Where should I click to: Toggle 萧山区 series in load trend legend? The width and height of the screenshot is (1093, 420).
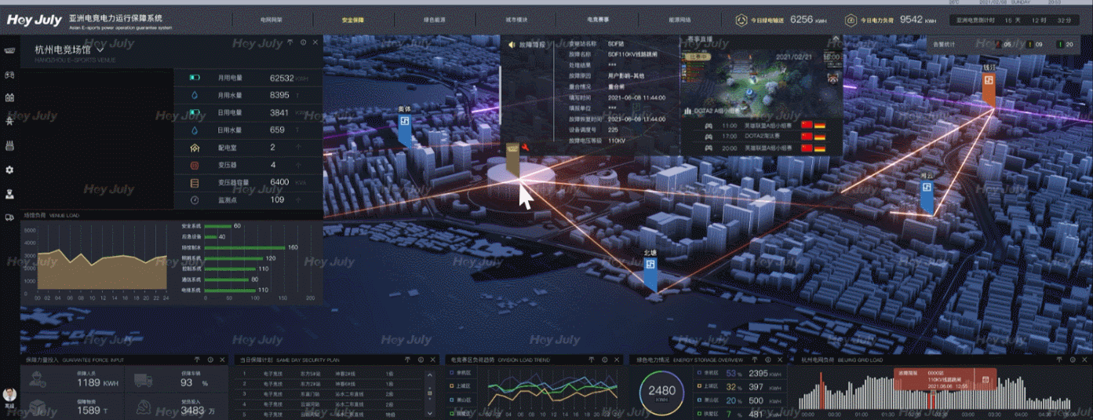pos(461,400)
